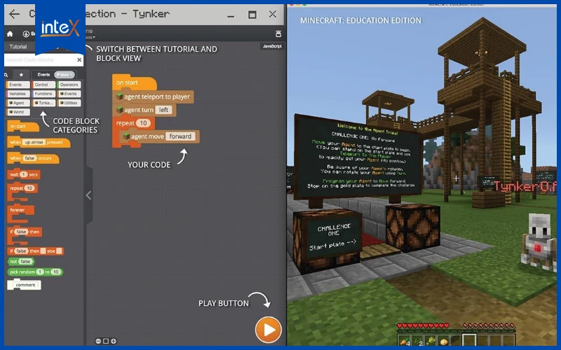Select the Control block category
Image resolution: width=561 pixels, height=350 pixels.
tap(43, 85)
